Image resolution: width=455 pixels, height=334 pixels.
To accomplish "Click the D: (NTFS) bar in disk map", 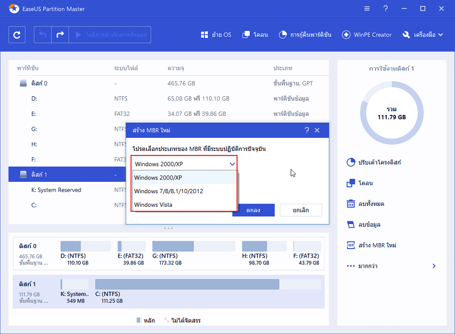I will click(x=86, y=246).
